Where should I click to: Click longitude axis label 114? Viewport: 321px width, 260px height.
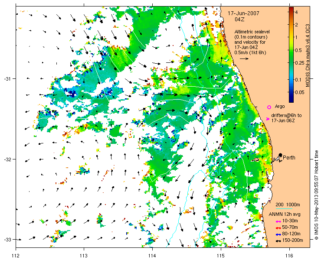pyautogui.click(x=152, y=256)
